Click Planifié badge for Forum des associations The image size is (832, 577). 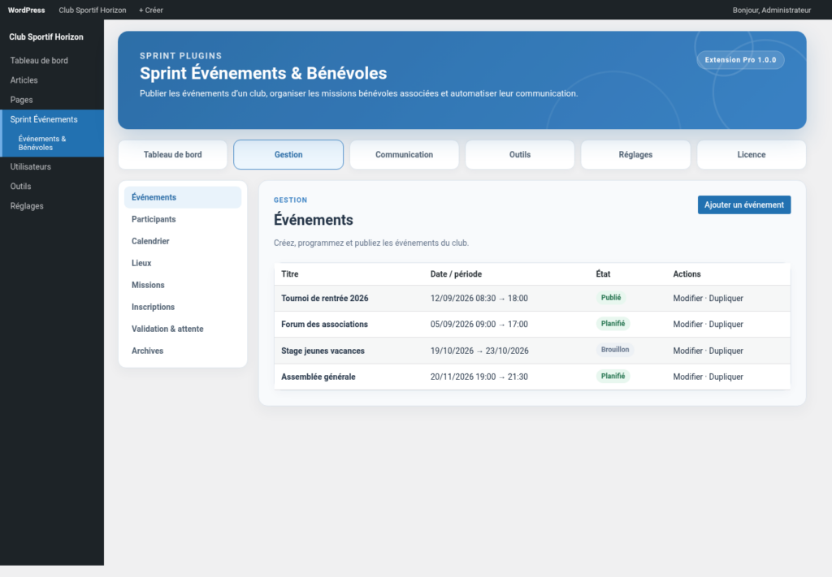tap(613, 324)
